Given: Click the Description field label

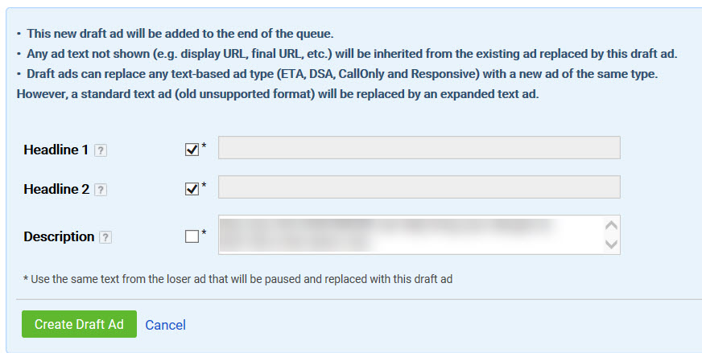Looking at the screenshot, I should coord(59,236).
